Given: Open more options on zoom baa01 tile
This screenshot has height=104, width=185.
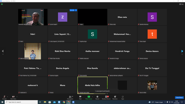Looking at the screenshot, I should [x=76, y=10].
